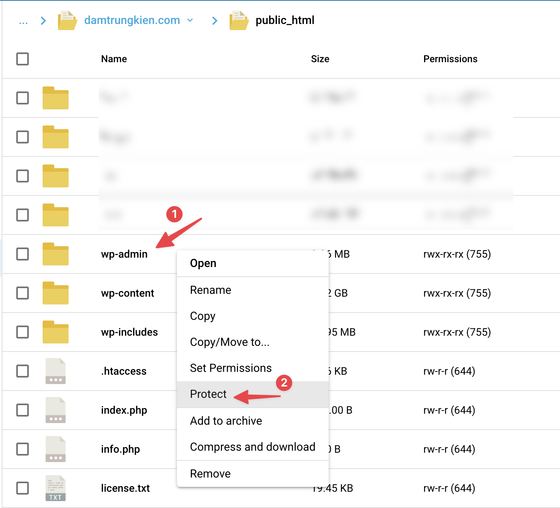The image size is (560, 508).
Task: Check the wp-admin row checkbox
Action: point(23,254)
